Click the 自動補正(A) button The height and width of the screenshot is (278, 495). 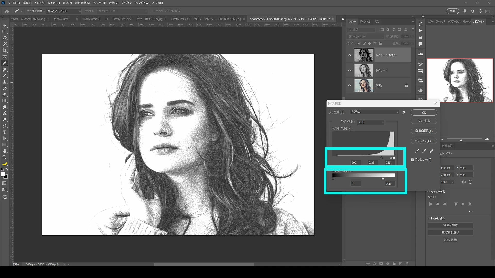pyautogui.click(x=424, y=131)
